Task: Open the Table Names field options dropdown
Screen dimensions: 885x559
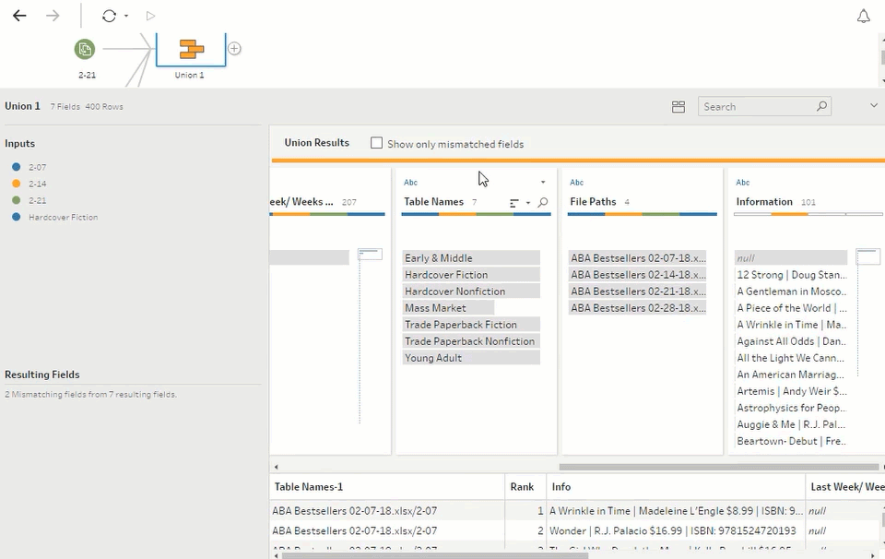Action: tap(543, 183)
